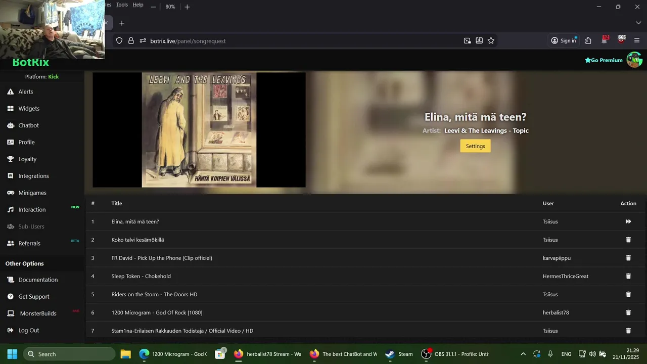The height and width of the screenshot is (364, 647).
Task: Bookmark this page with star icon
Action: (491, 40)
